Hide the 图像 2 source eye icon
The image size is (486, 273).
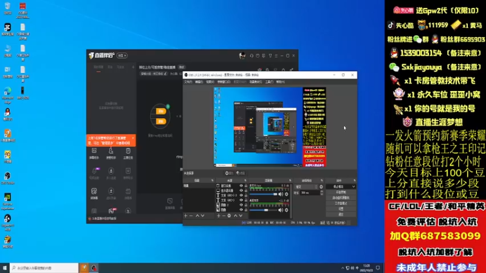(x=241, y=205)
